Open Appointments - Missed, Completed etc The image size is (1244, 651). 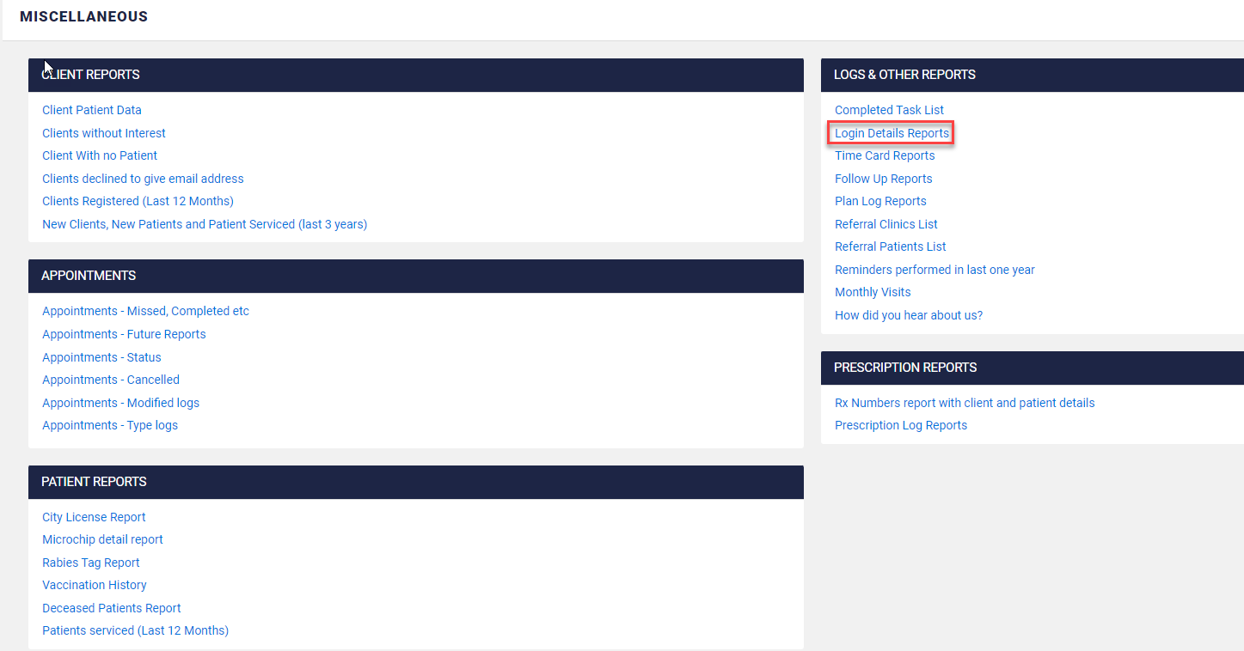[145, 311]
